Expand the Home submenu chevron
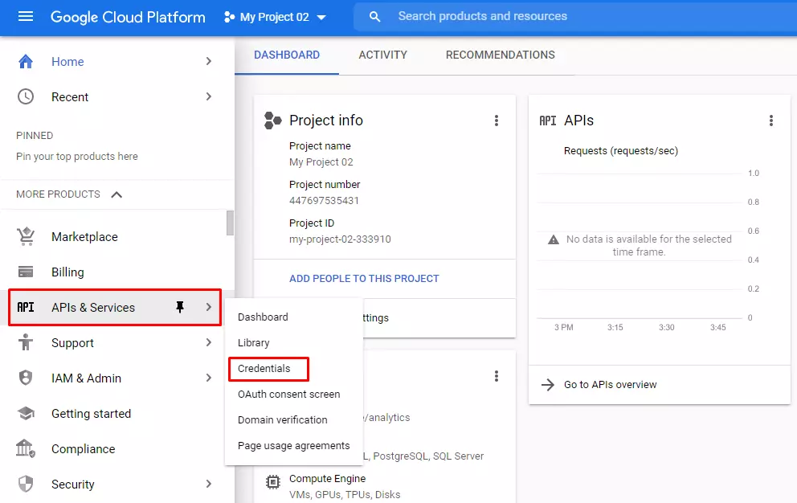 (208, 62)
